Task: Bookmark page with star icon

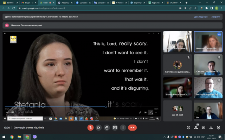Action: 195,8
